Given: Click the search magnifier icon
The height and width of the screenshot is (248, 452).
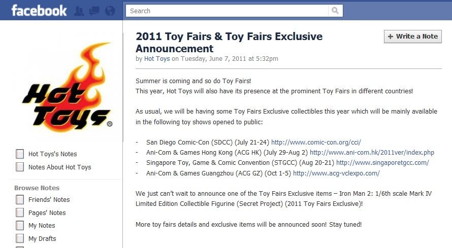Looking at the screenshot, I should click(x=335, y=11).
